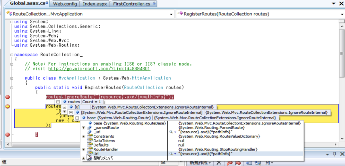345x166 pixels.
Task: Toggle all breakpoints enabled icon
Action: (x=238, y=163)
